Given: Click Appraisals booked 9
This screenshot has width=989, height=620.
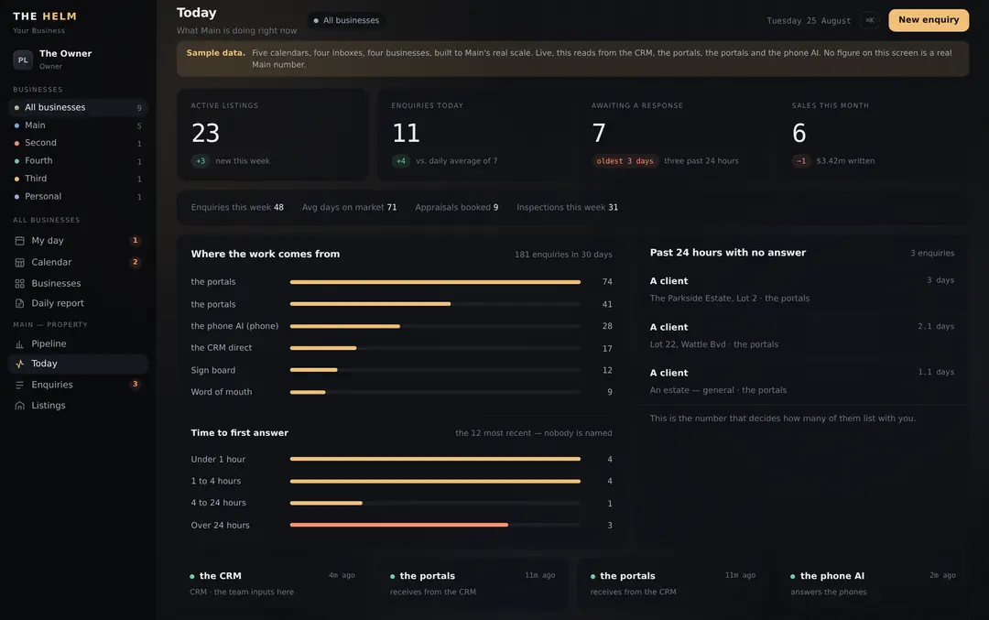Looking at the screenshot, I should 457,208.
